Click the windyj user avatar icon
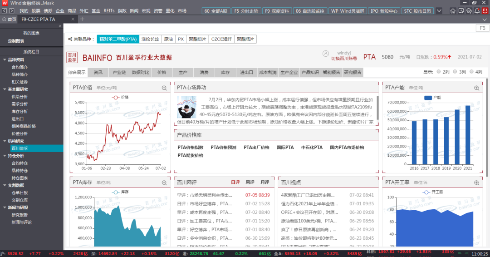This screenshot has width=490, height=257. [x=326, y=54]
